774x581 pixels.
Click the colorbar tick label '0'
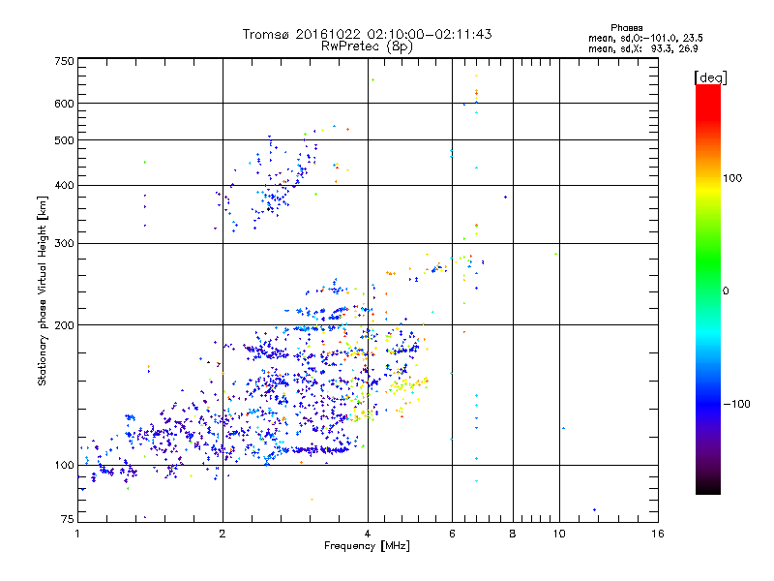click(x=726, y=291)
